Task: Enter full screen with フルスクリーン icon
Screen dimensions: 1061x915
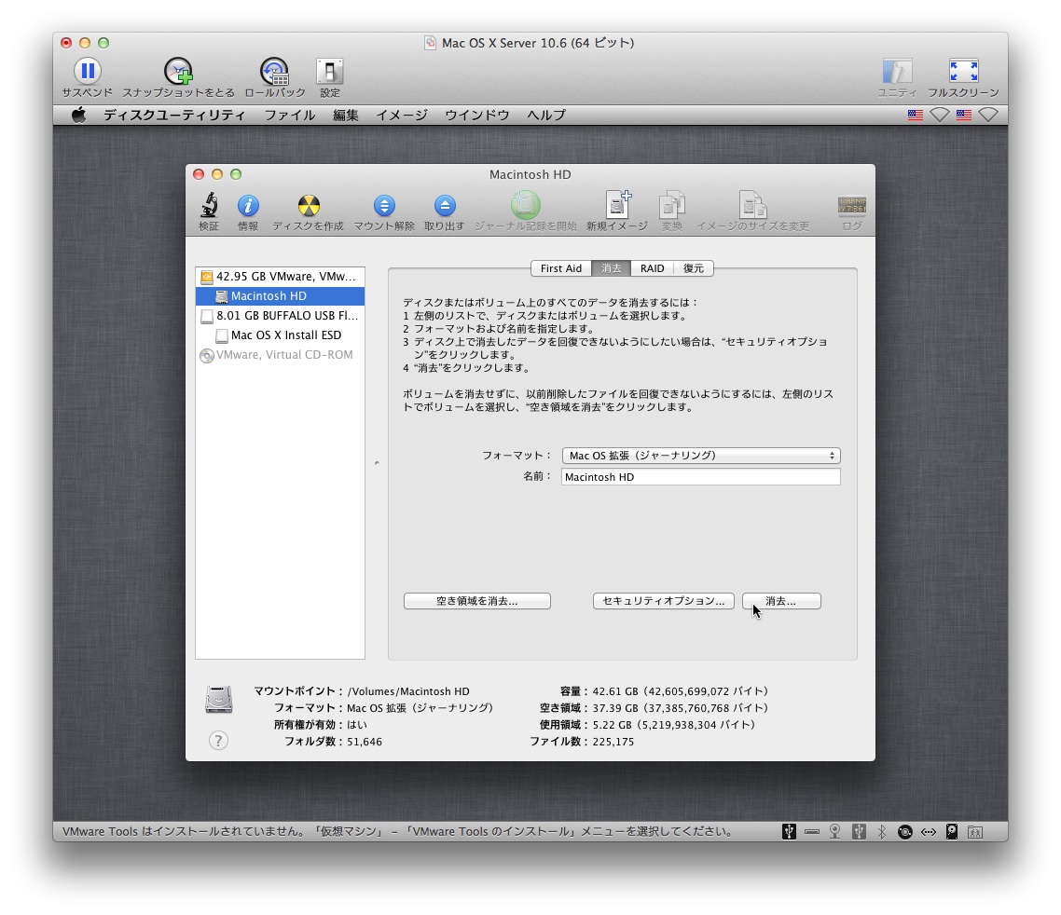Action: pyautogui.click(x=962, y=71)
